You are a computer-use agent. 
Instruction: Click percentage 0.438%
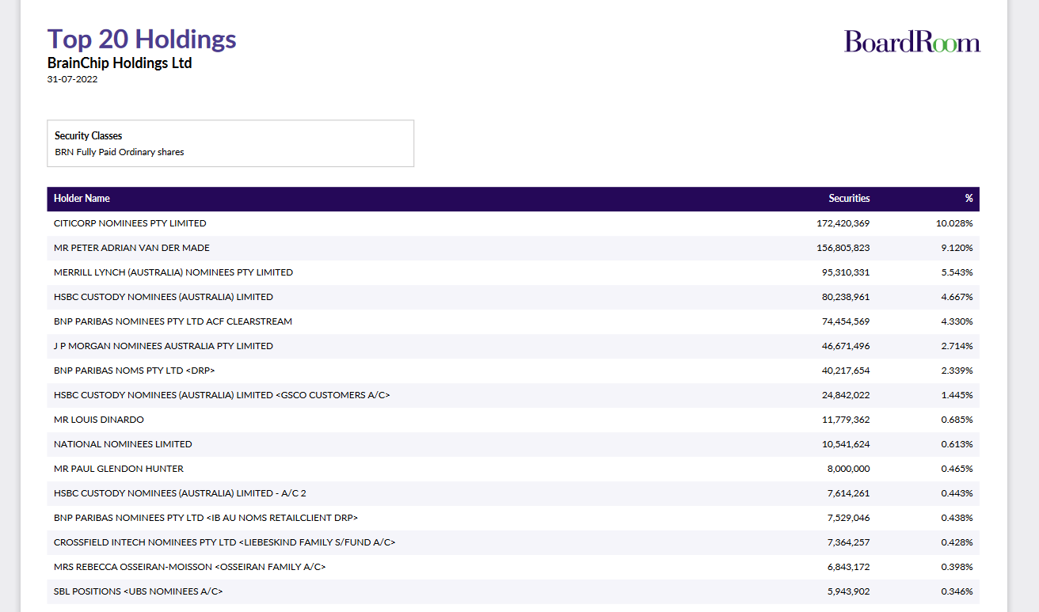(957, 518)
